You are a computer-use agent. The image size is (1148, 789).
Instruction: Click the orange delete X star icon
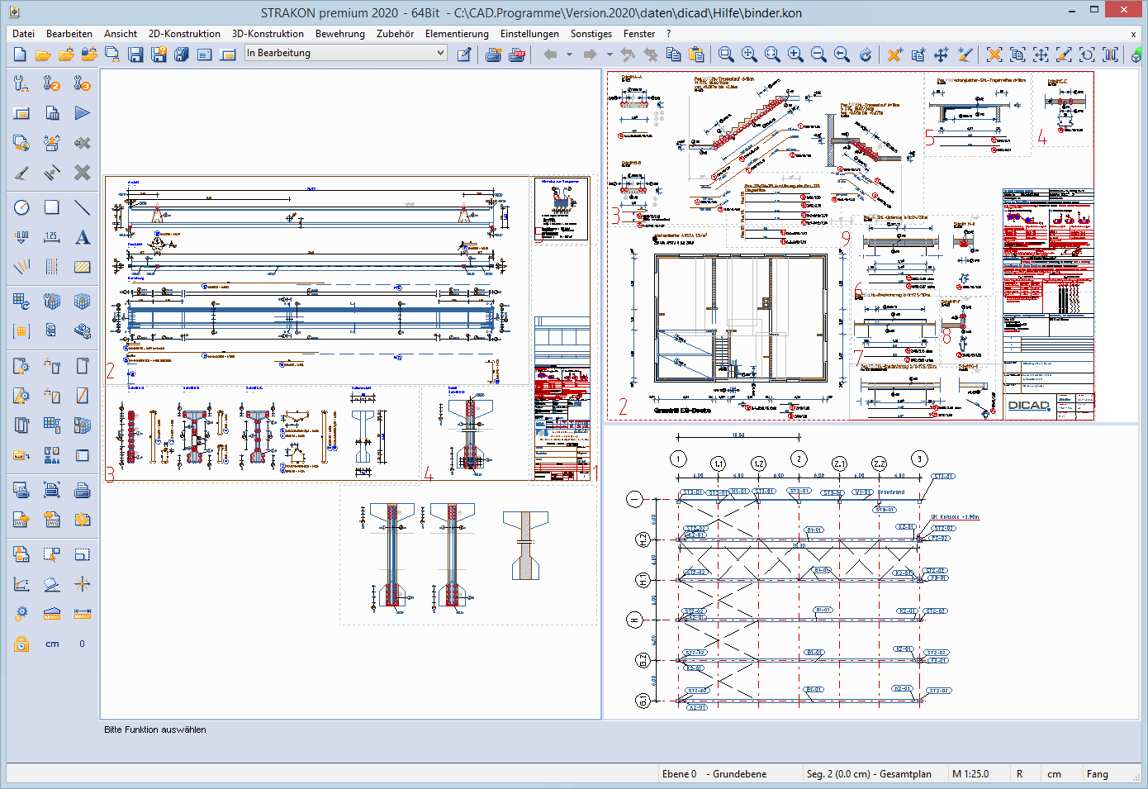click(x=894, y=55)
